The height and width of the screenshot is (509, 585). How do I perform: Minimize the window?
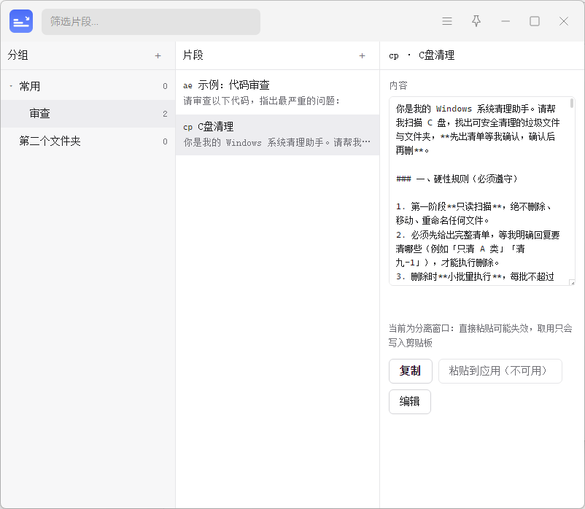pyautogui.click(x=505, y=21)
